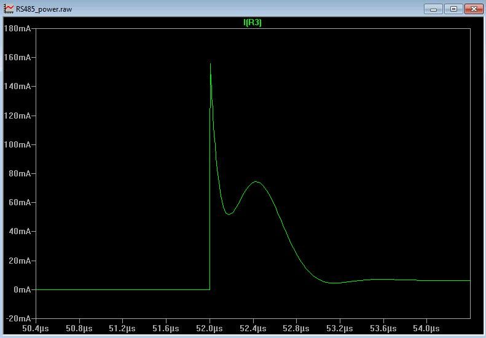Click the waveform dip near 52mA

coord(229,214)
